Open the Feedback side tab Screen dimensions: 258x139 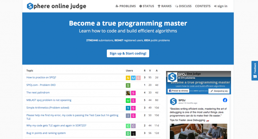(254, 71)
